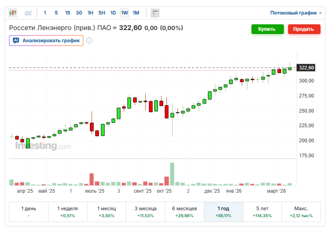
Task: Click the 0,00 (0,00%) price change text
Action: [163, 28]
